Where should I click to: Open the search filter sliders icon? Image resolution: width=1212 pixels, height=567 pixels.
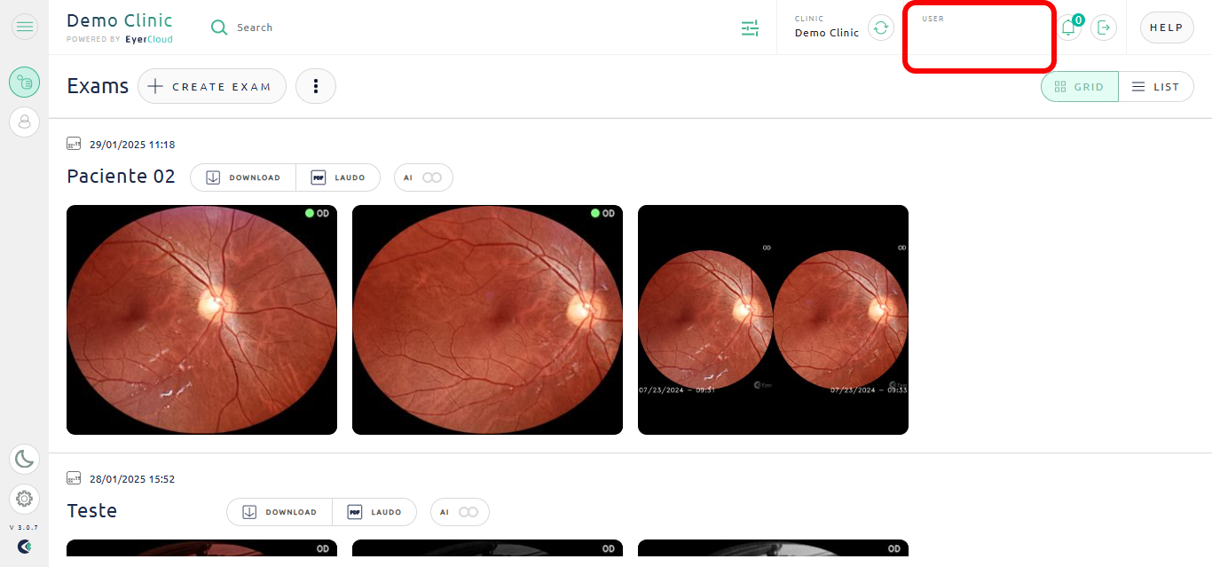[x=751, y=28]
